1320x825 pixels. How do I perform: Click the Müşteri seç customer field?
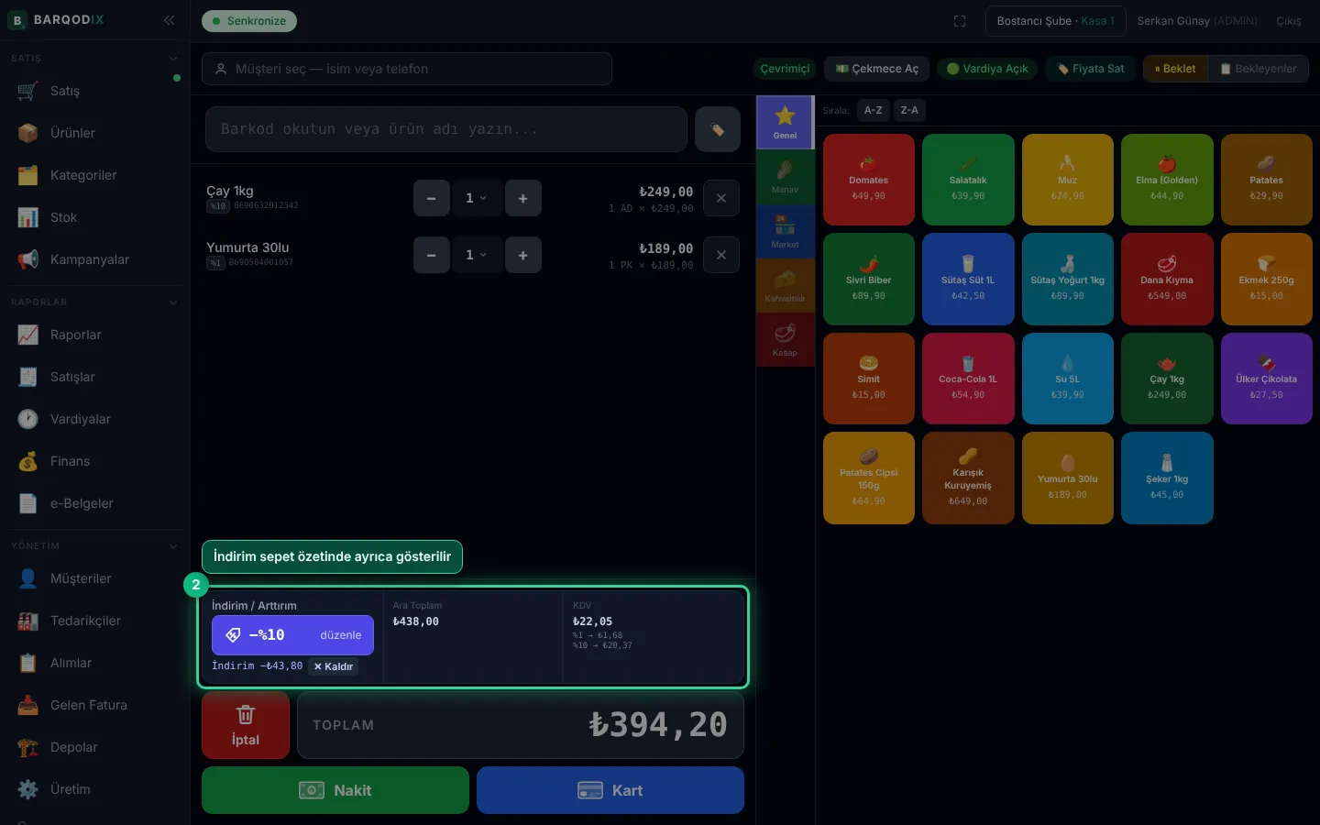click(x=407, y=69)
